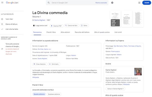Switch to Prendi il libro tab
Screen dimensions: 152x97
click(51, 32)
